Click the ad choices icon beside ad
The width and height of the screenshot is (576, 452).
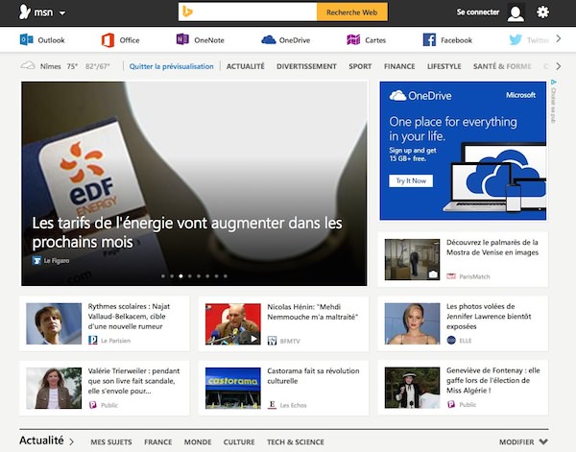click(554, 82)
